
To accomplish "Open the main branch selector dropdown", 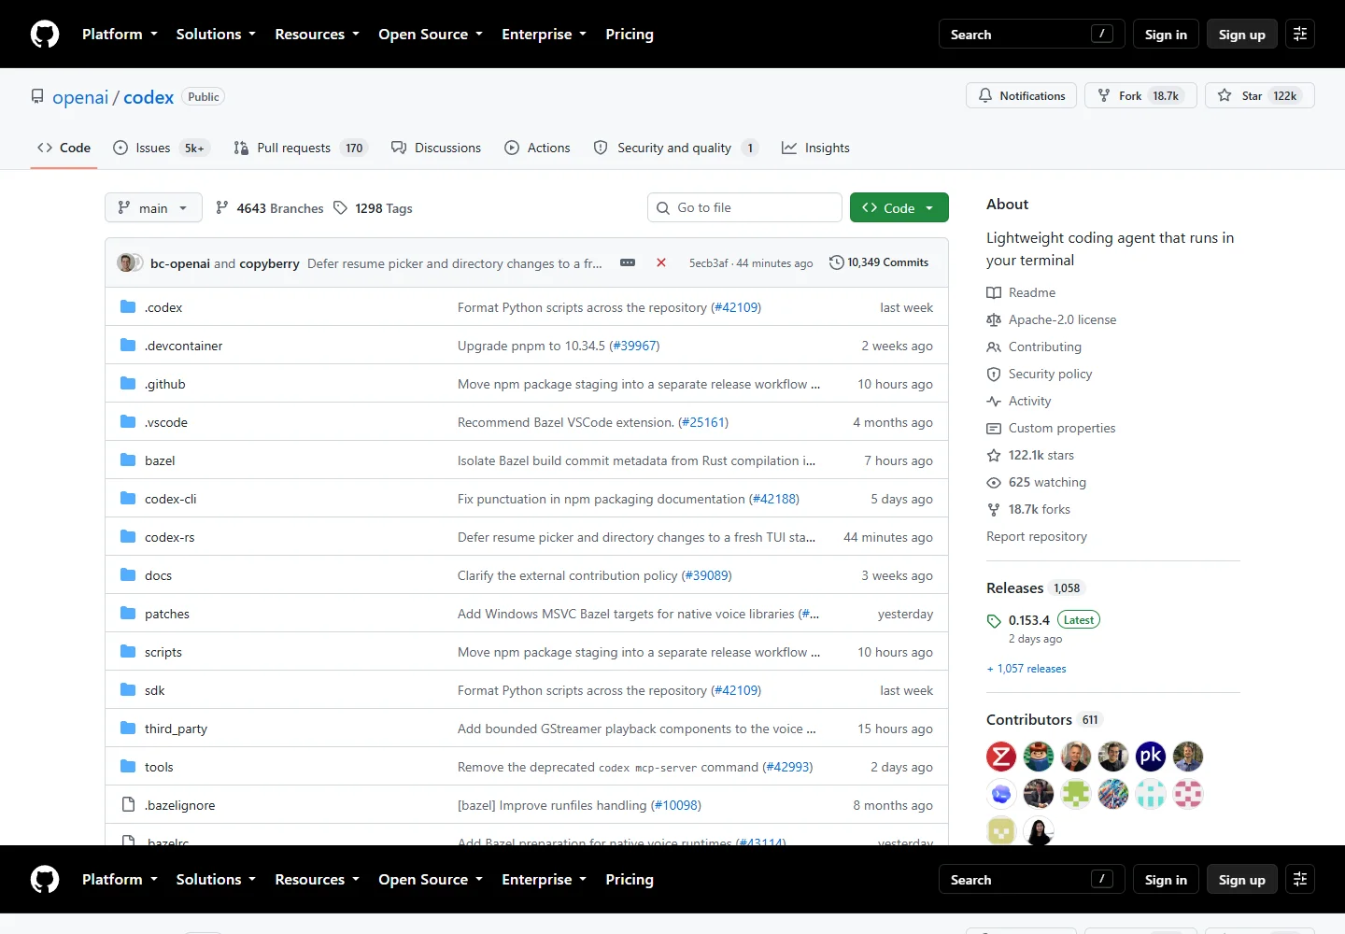I will [x=153, y=207].
